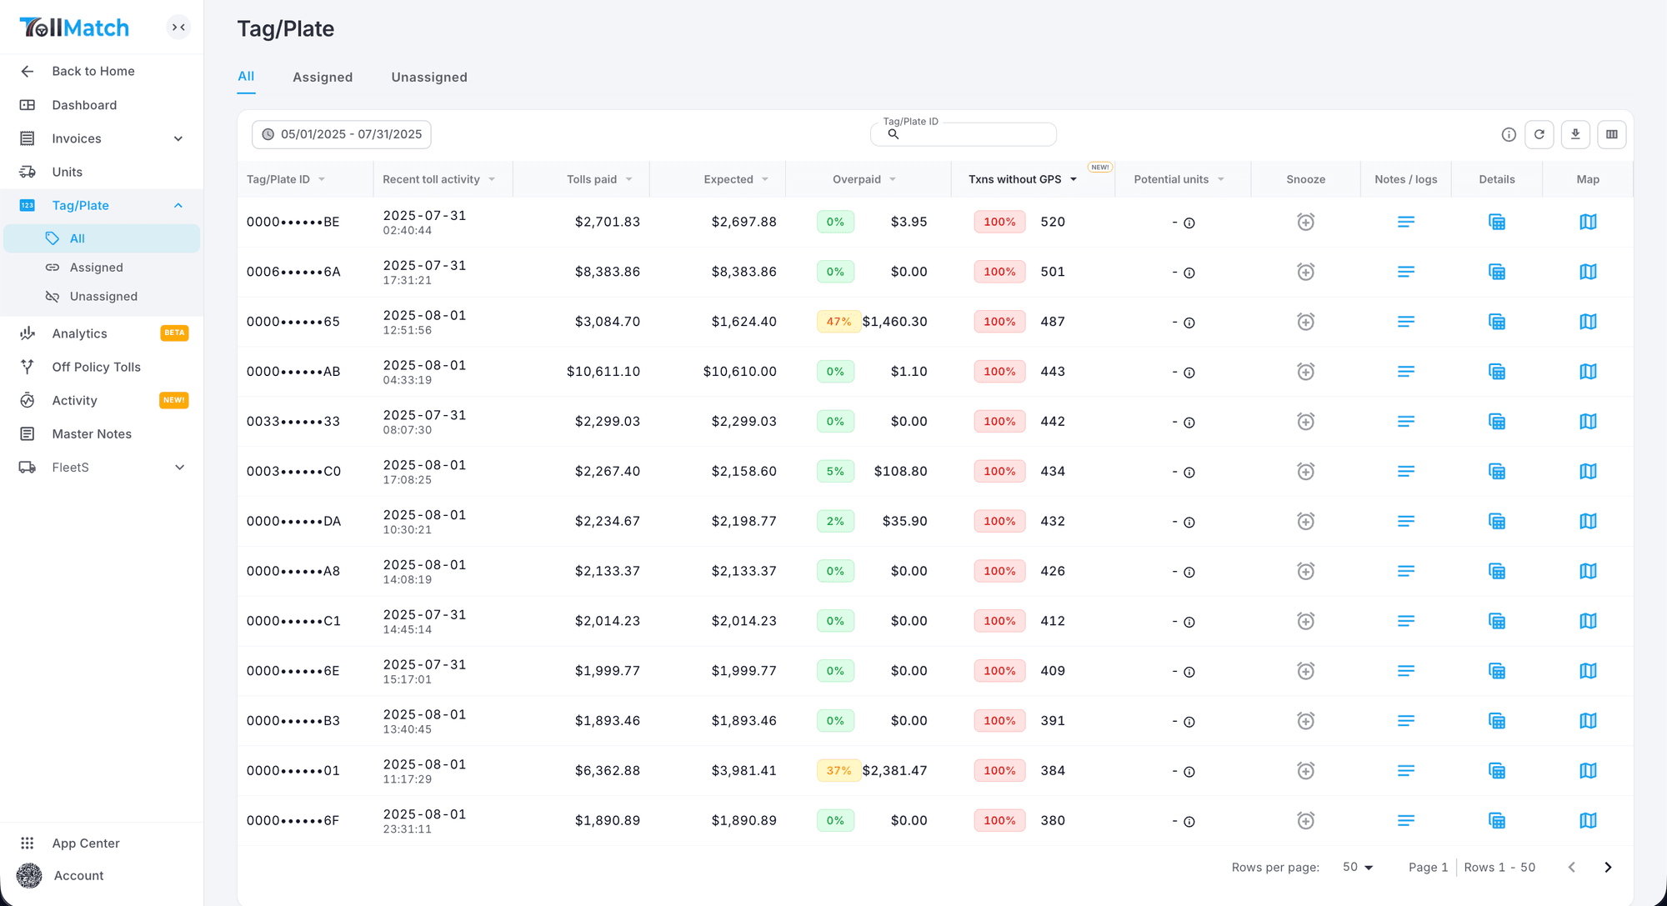This screenshot has height=906, width=1667.
Task: Click potential units info icon for 0000••••••65
Action: coord(1189,323)
